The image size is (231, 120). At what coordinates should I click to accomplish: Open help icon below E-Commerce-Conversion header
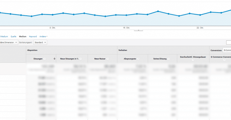click(224, 60)
